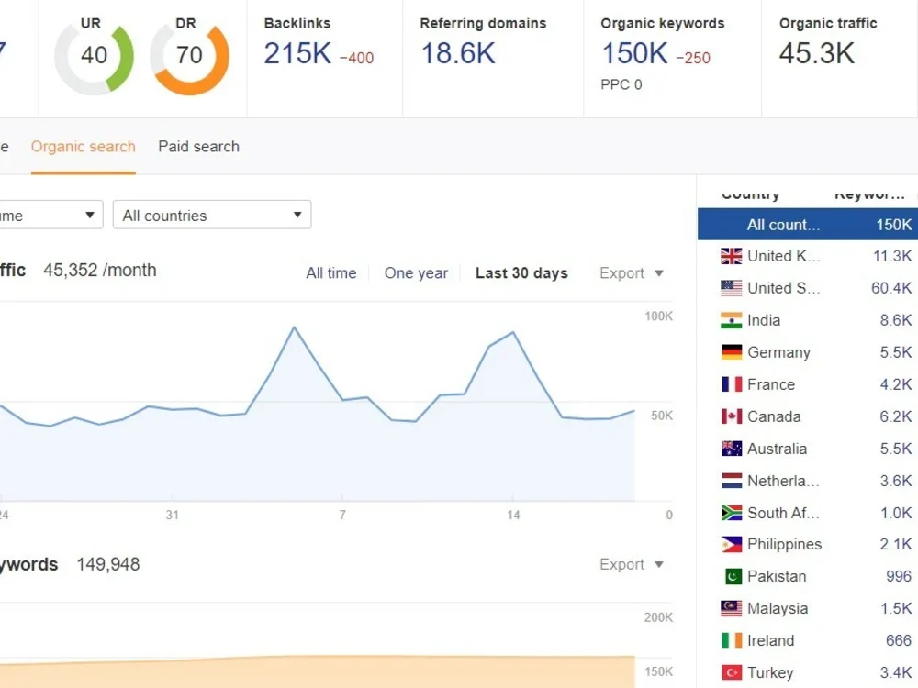Viewport: 918px width, 688px height.
Task: Click the South Africa flag icon
Action: click(x=732, y=513)
